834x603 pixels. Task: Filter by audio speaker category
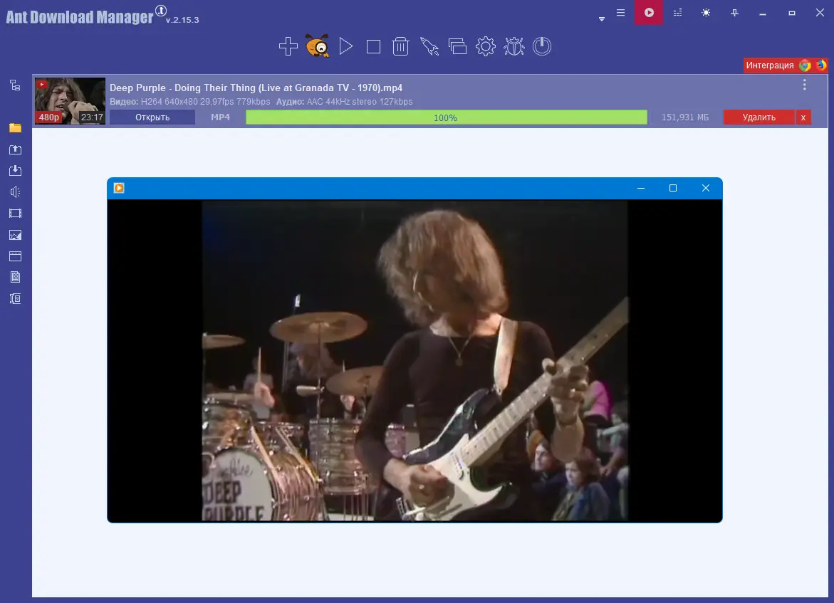[x=16, y=192]
